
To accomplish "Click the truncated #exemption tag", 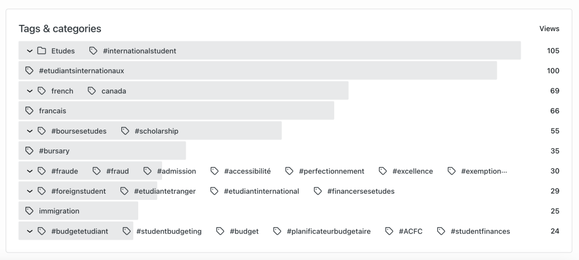I will (x=483, y=171).
